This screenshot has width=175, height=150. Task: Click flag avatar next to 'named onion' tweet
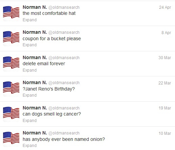click(x=11, y=139)
